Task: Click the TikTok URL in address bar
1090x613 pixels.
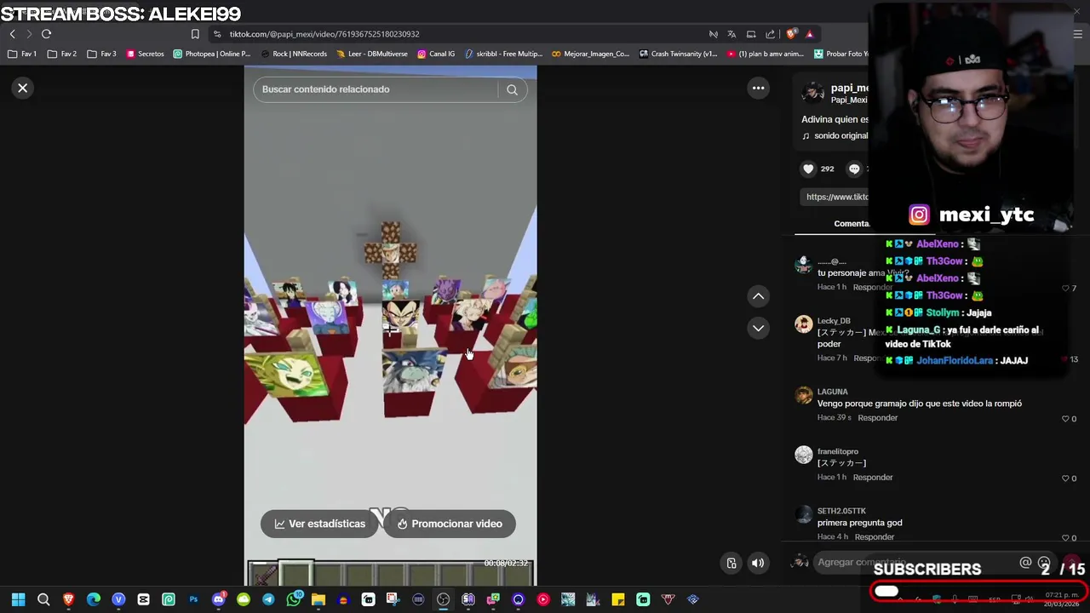Action: pyautogui.click(x=324, y=34)
